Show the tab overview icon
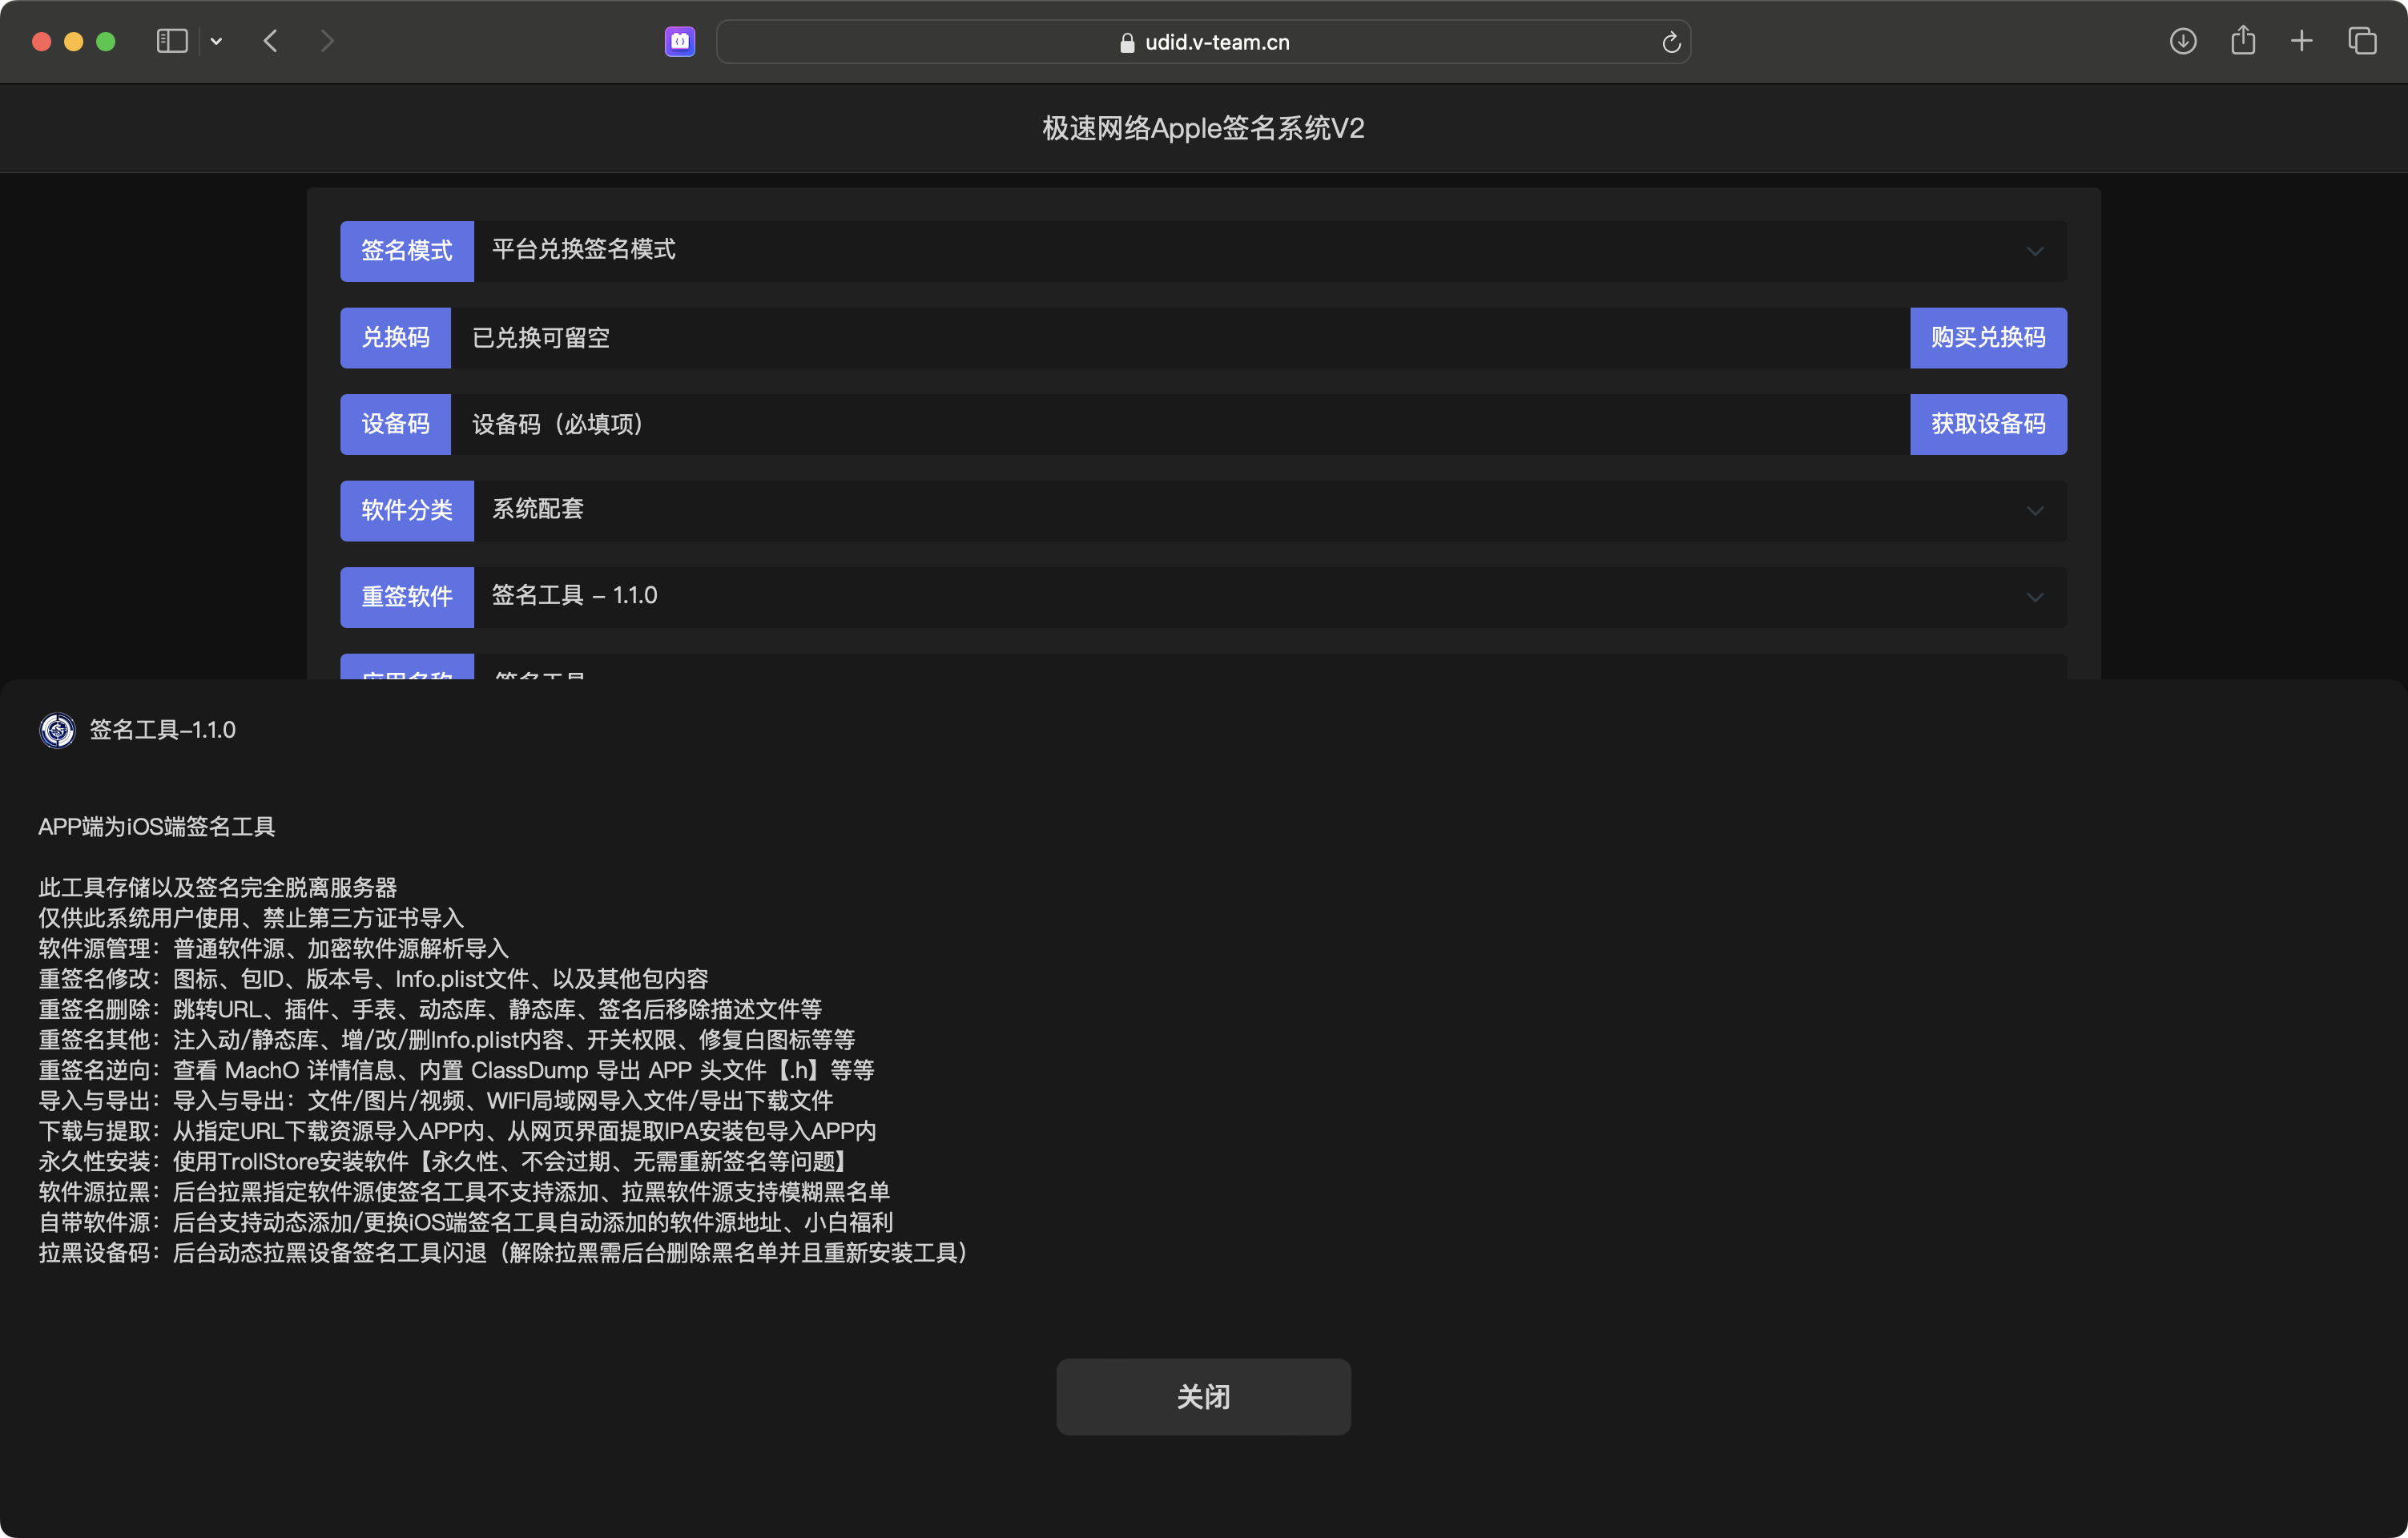 coord(2362,41)
